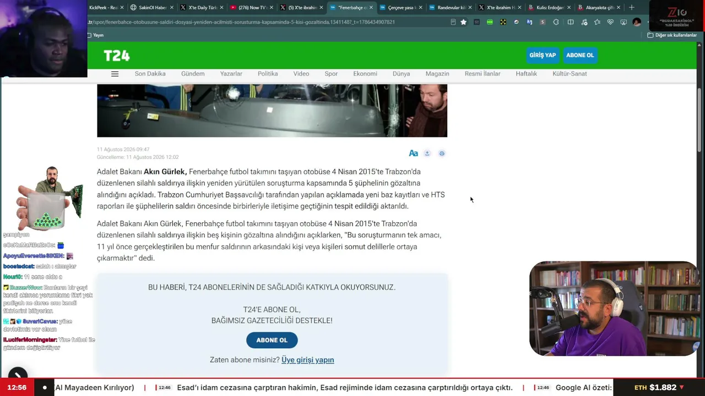Take a screenshot with scissors icon
Viewport: 705px width, 396px height.
[x=623, y=22]
